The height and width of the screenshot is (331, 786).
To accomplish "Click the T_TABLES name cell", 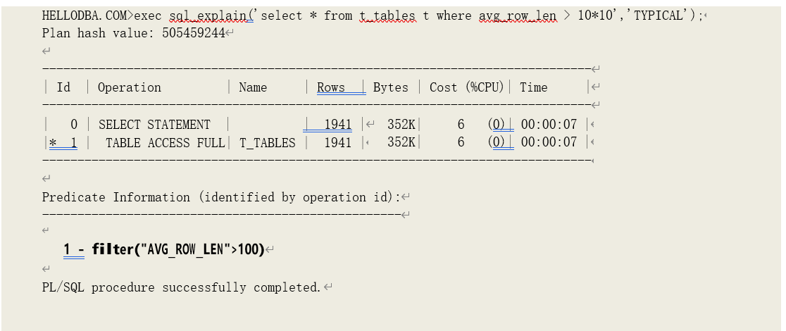I will point(268,142).
